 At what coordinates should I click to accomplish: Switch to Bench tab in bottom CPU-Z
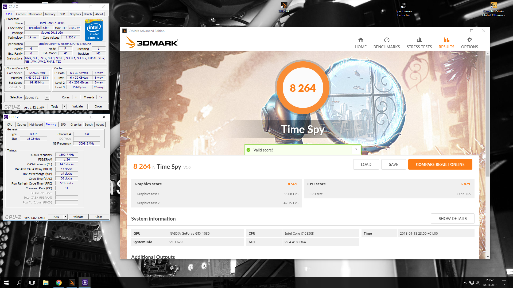[88, 125]
